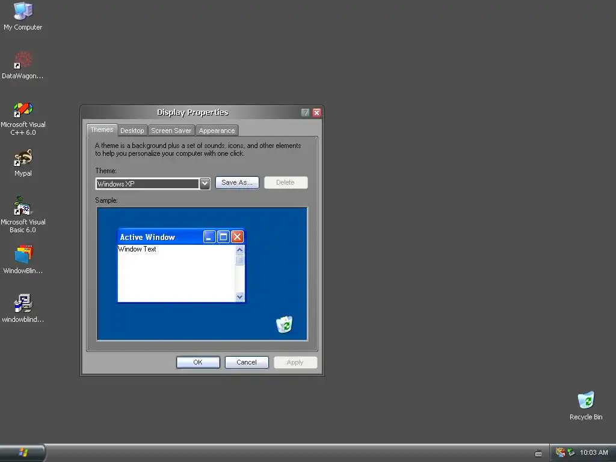The height and width of the screenshot is (462, 616).
Task: Close the Display Properties dialog
Action: [316, 112]
